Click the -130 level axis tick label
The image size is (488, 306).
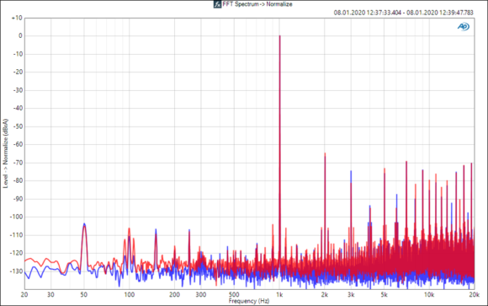tap(17, 271)
